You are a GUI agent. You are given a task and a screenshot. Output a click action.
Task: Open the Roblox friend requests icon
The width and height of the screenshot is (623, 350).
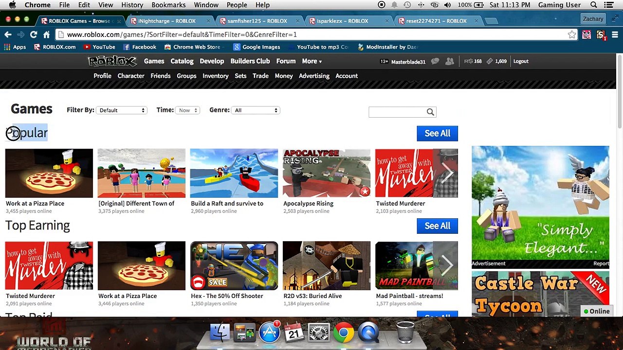coord(449,61)
